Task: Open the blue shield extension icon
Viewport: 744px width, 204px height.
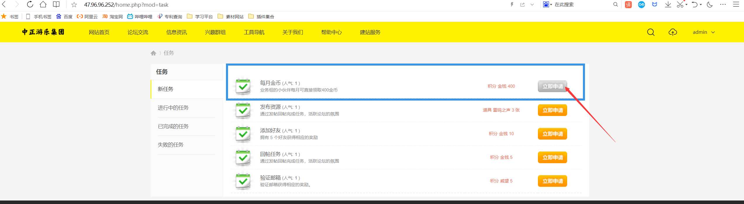Action: pos(655,4)
